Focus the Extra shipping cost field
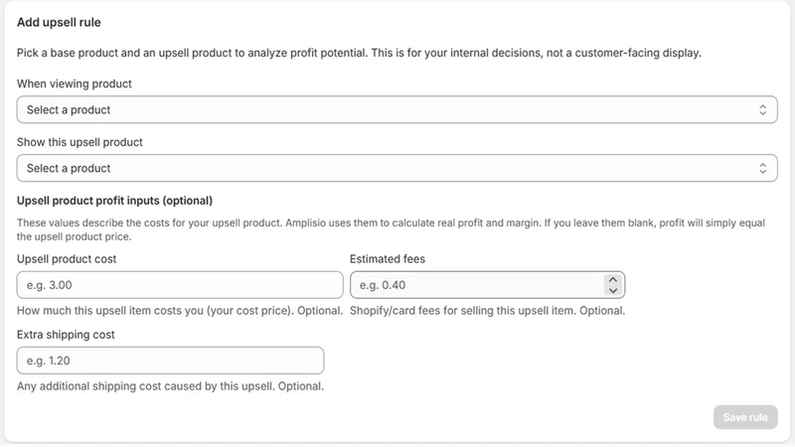Viewport: 795px width, 447px height. point(170,361)
